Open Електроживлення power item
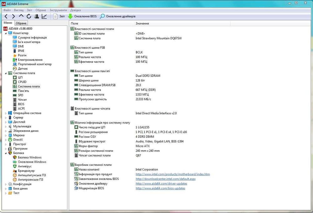Screen dimensions: 313x213 (28, 60)
